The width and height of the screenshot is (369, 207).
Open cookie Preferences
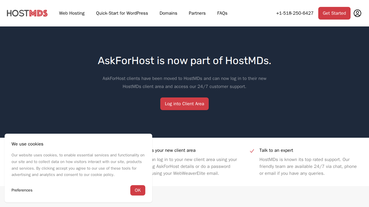click(22, 190)
